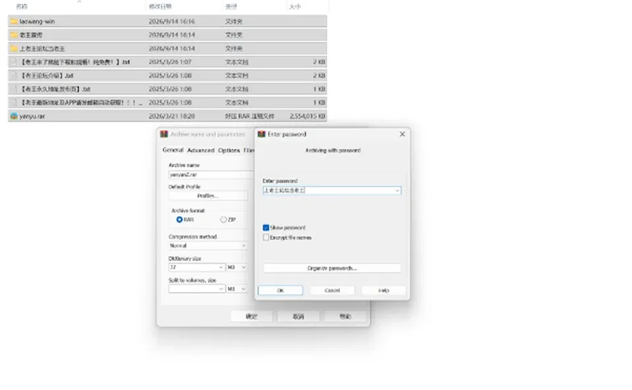Click the Profiles... button
This screenshot has height=390, width=632.
point(208,195)
